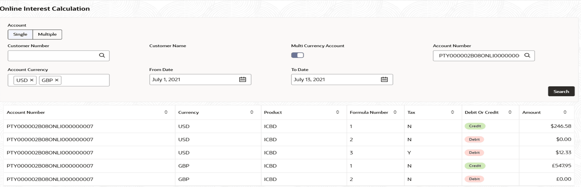The height and width of the screenshot is (187, 581).
Task: Click the Account Number search magnifier icon
Action: pos(527,56)
